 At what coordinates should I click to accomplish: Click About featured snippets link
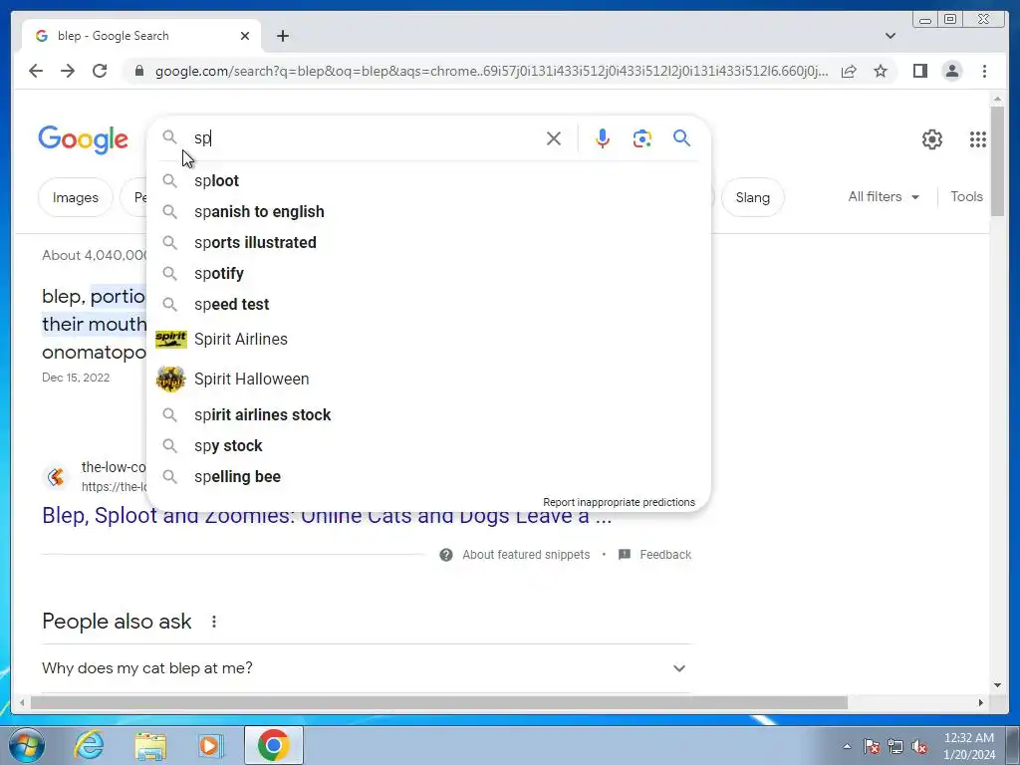click(x=525, y=555)
